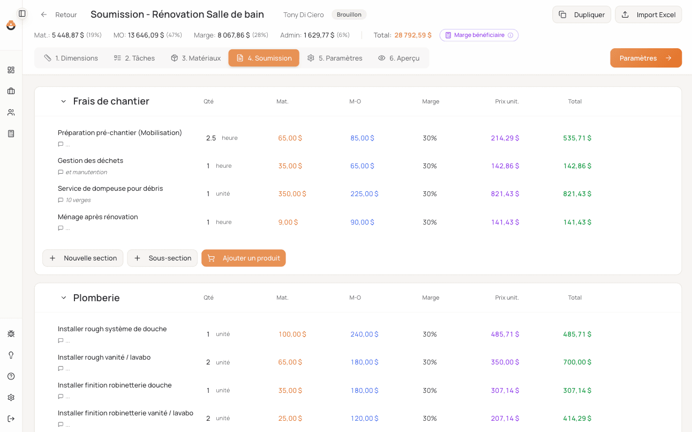The width and height of the screenshot is (692, 432).
Task: Click comment icon under Installer rough vanité / lavabo
Action: pos(61,369)
